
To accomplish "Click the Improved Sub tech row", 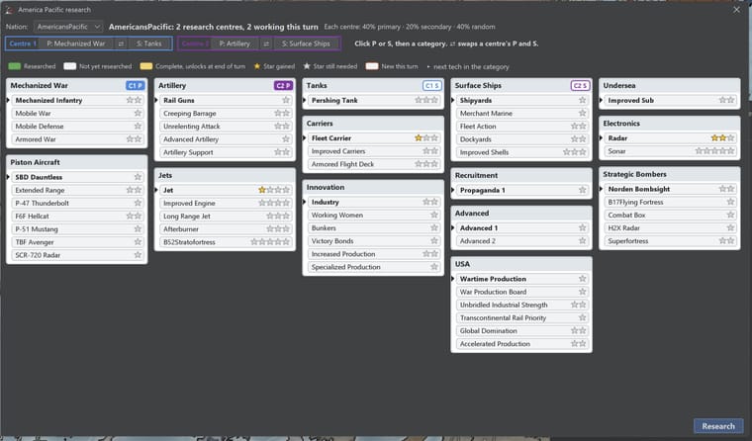I will [670, 100].
